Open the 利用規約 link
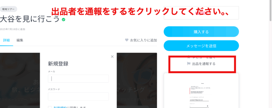Image resolution: width=272 pixels, height=108 pixels. tap(60, 107)
